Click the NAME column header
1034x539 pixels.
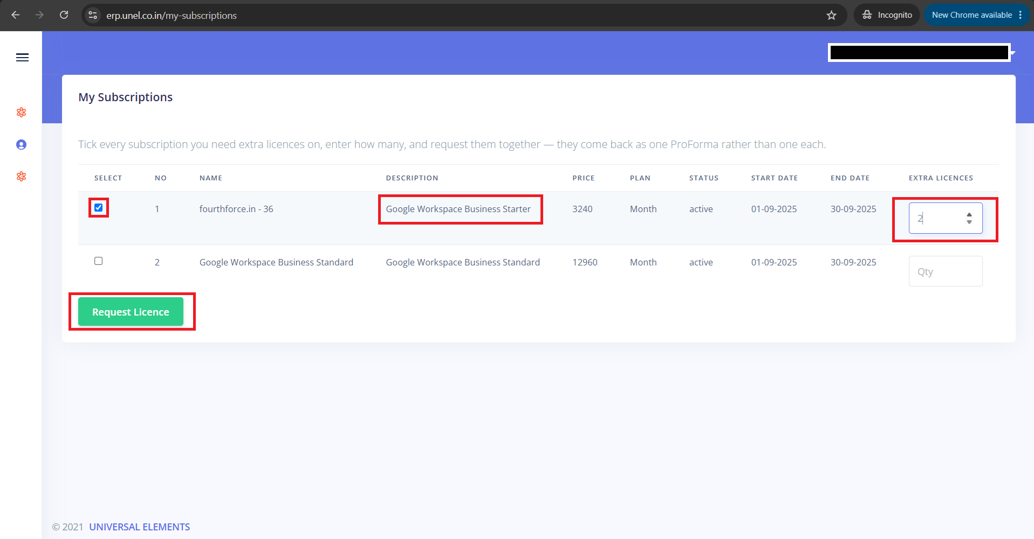[211, 178]
